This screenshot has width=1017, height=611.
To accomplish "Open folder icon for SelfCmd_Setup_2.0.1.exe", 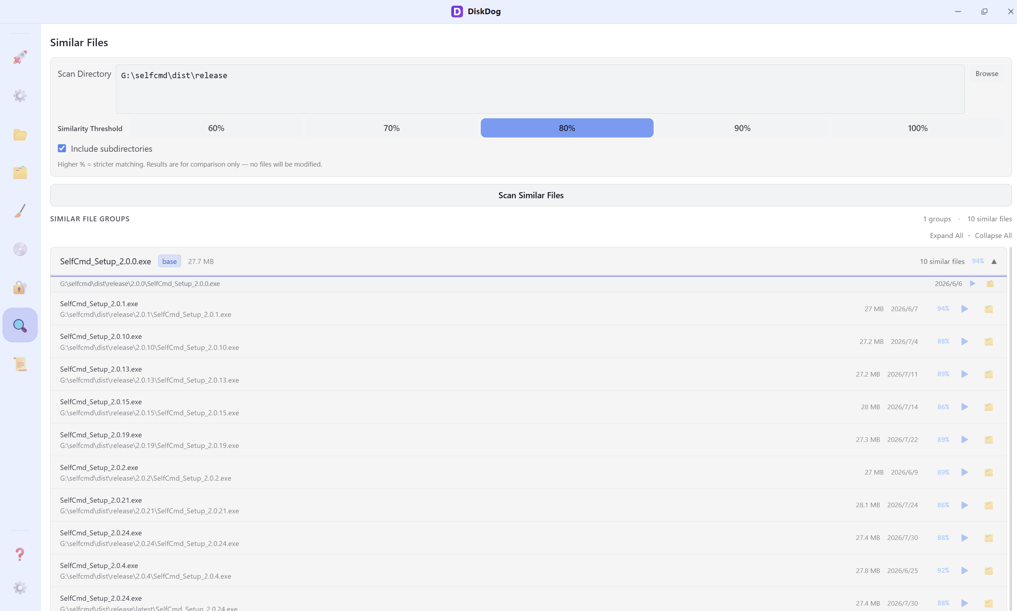I will tap(989, 309).
